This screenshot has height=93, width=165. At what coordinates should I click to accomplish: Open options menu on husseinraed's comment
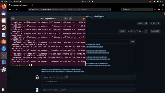click(x=133, y=77)
